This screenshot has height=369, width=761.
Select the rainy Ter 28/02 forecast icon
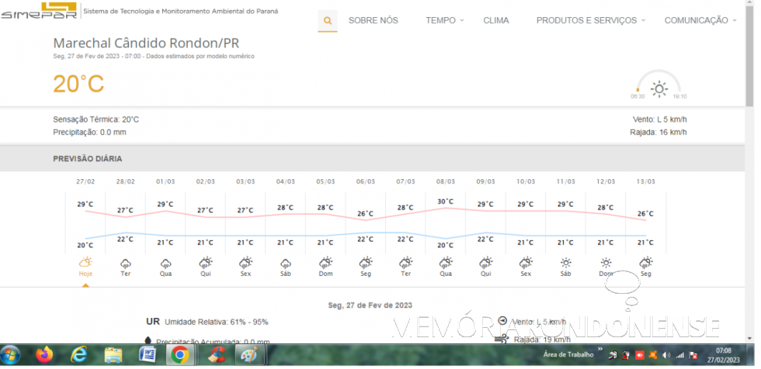pos(126,263)
